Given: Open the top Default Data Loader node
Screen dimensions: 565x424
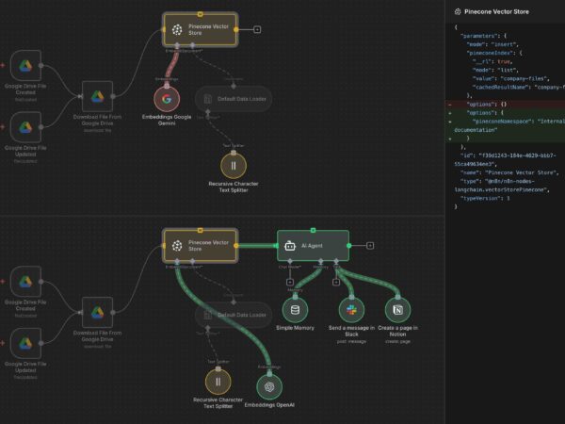Looking at the screenshot, I should [234, 99].
